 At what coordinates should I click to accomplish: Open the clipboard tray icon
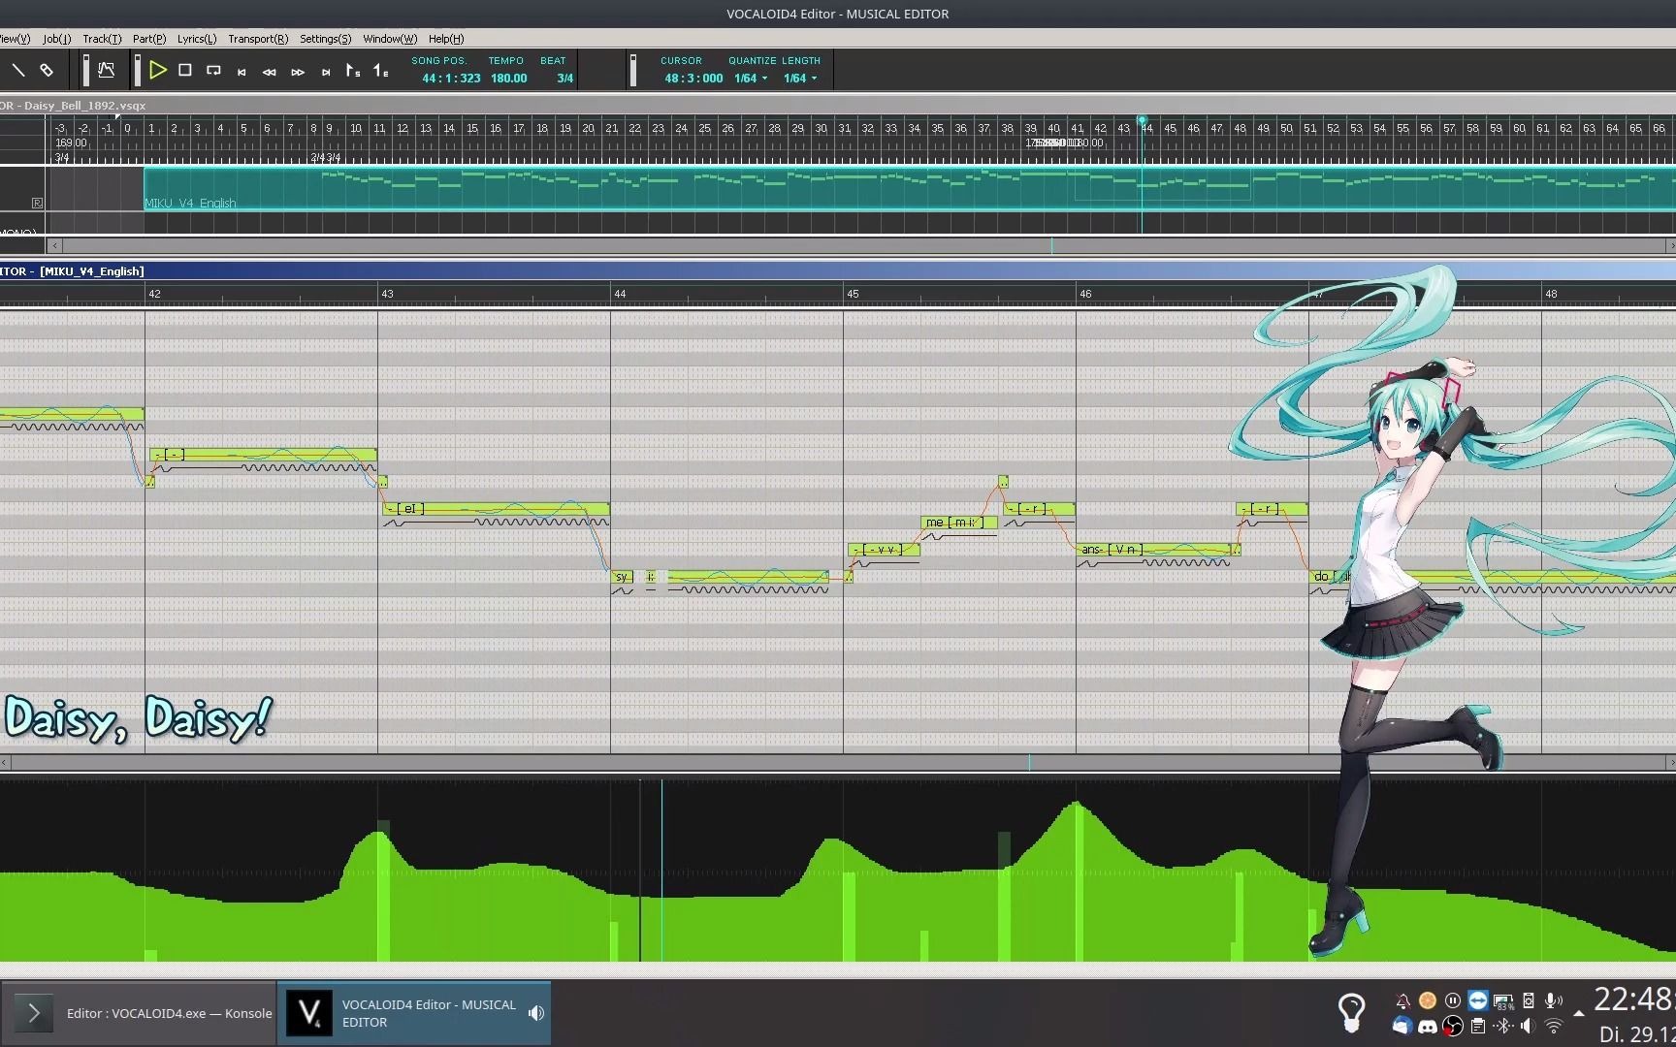[1477, 1026]
